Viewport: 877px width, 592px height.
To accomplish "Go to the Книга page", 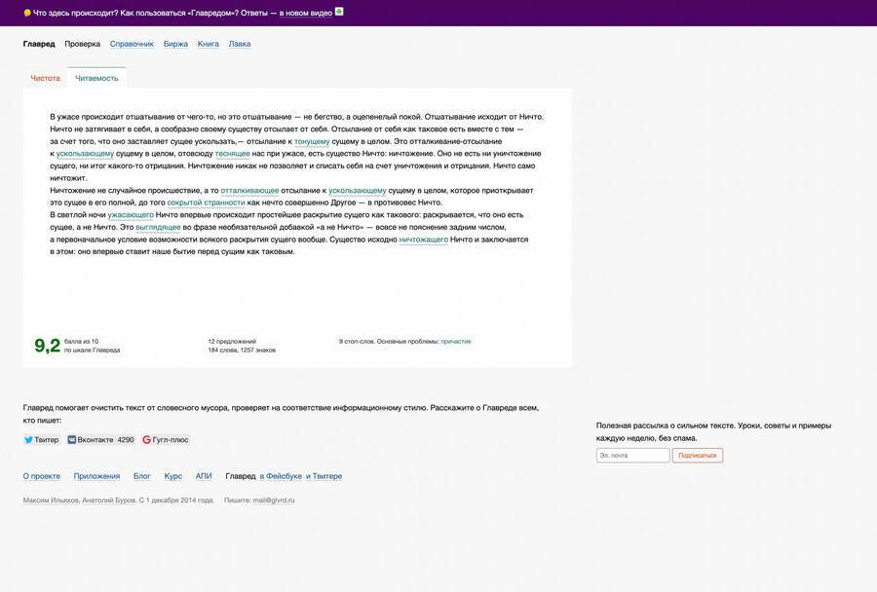I will coord(209,44).
